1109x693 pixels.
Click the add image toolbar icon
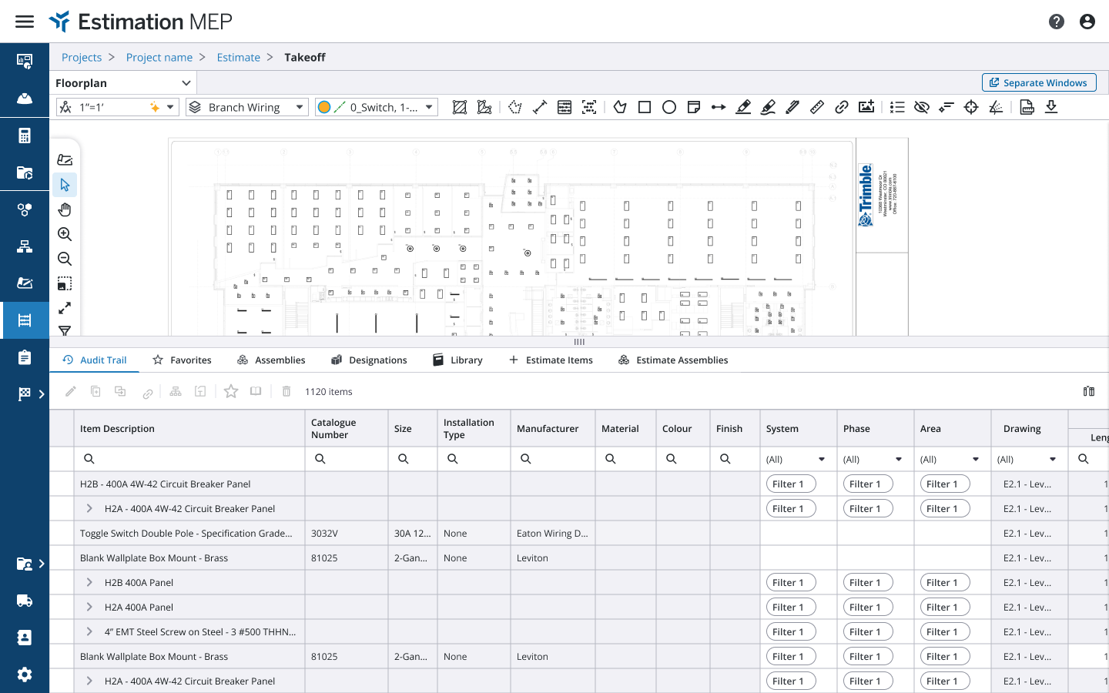[x=866, y=107]
